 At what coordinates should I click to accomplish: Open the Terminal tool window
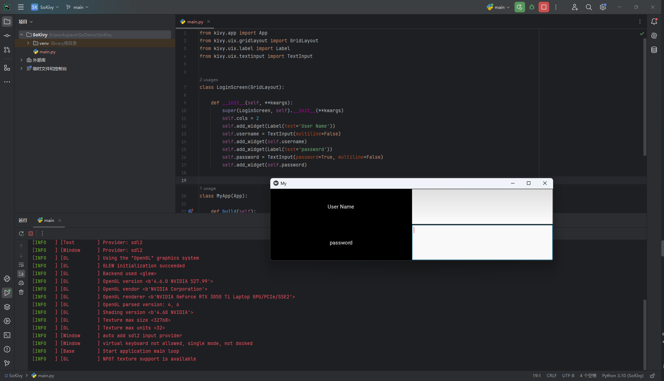point(7,335)
